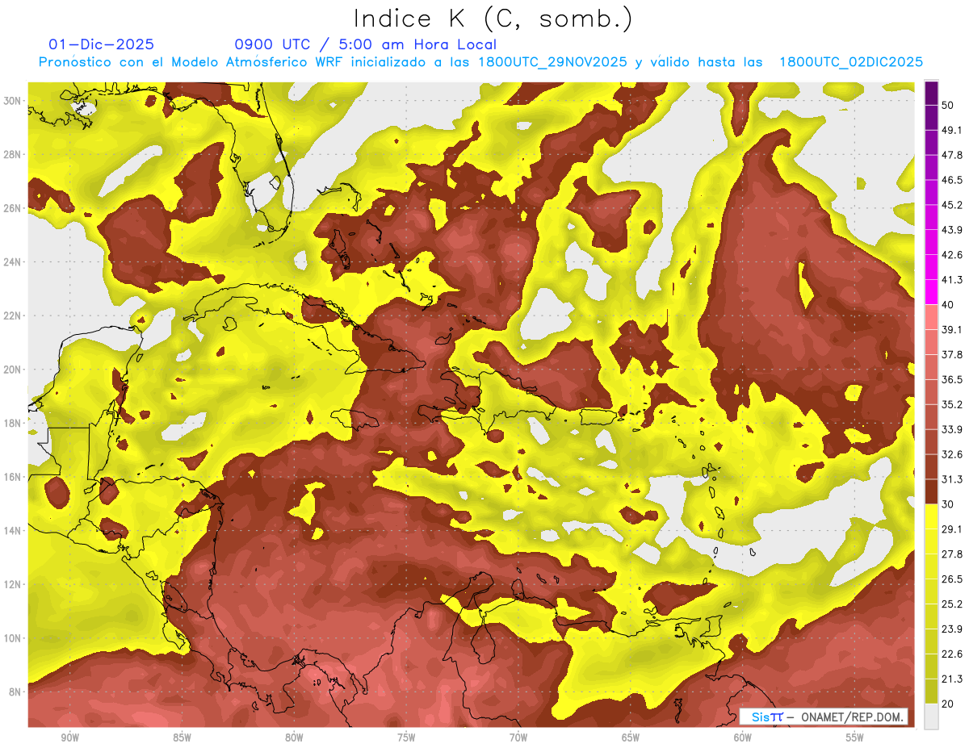
Task: Click the colorbar value "36.5"
Action: 951,379
